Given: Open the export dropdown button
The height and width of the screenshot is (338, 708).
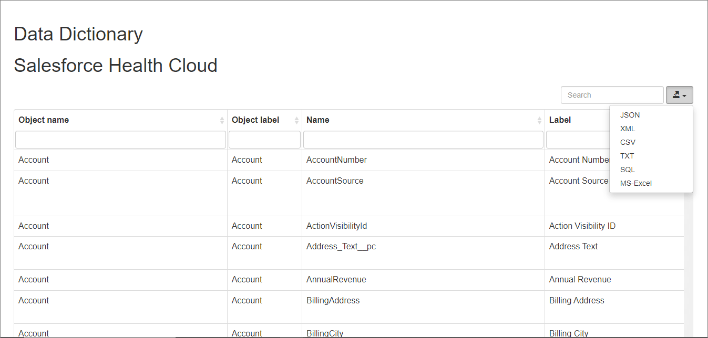Looking at the screenshot, I should [679, 95].
